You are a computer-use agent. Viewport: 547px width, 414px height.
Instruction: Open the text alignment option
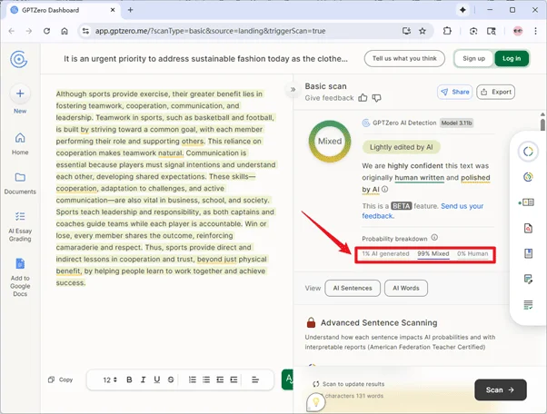255,379
